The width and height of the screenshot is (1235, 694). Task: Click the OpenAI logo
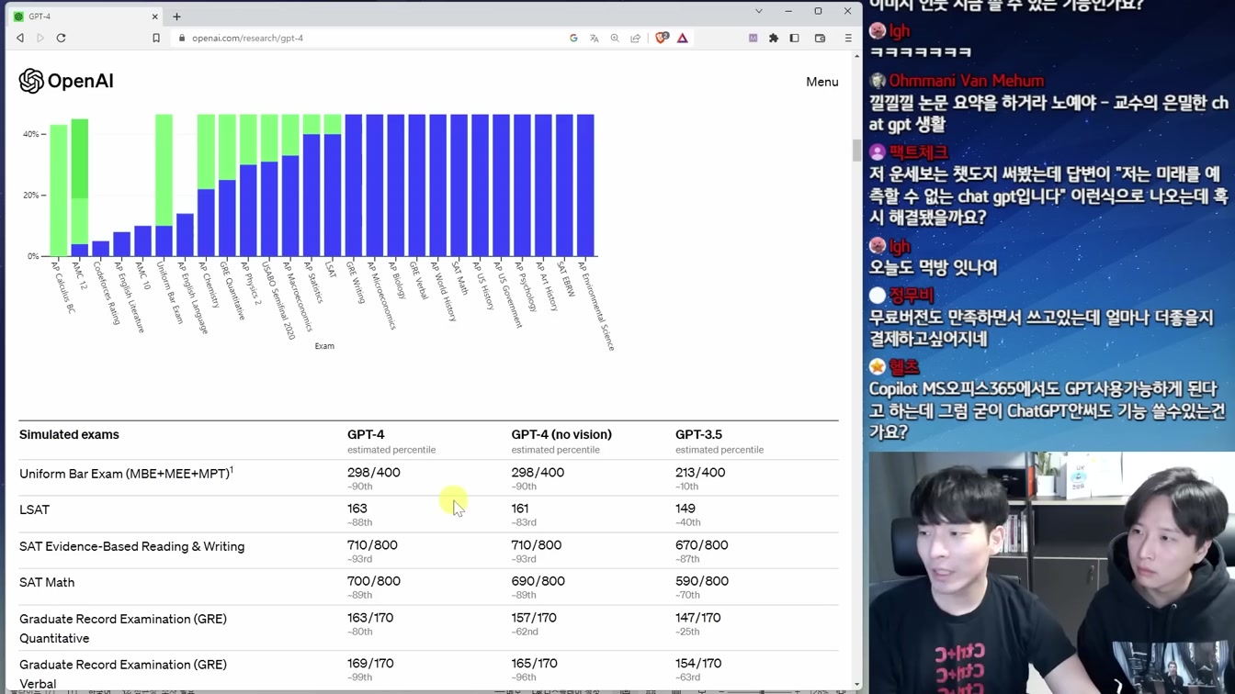point(66,81)
